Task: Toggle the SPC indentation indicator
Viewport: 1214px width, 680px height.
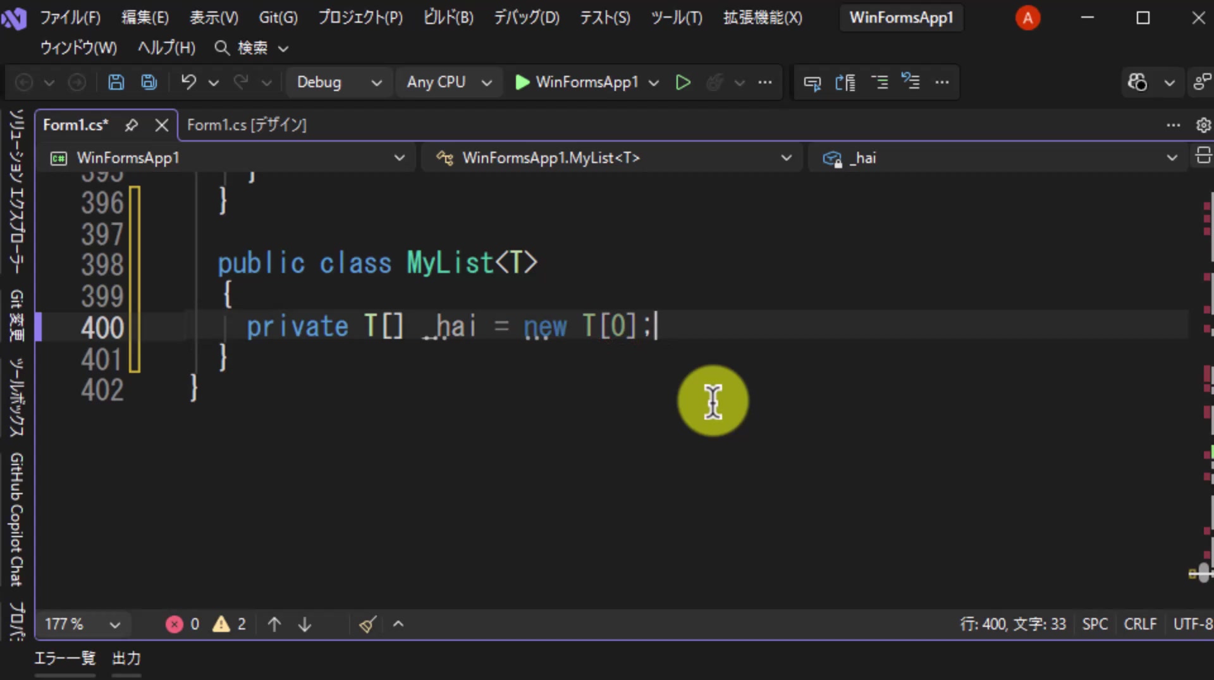Action: point(1095,624)
